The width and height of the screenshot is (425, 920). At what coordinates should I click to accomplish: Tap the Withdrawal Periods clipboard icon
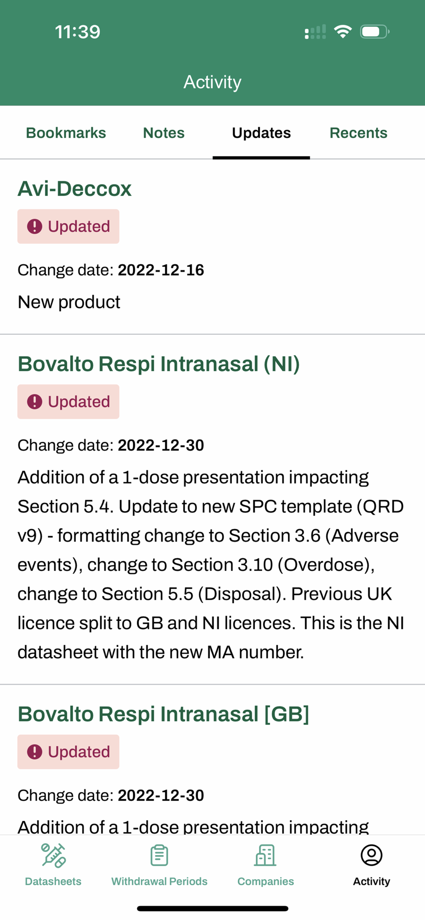tap(159, 856)
